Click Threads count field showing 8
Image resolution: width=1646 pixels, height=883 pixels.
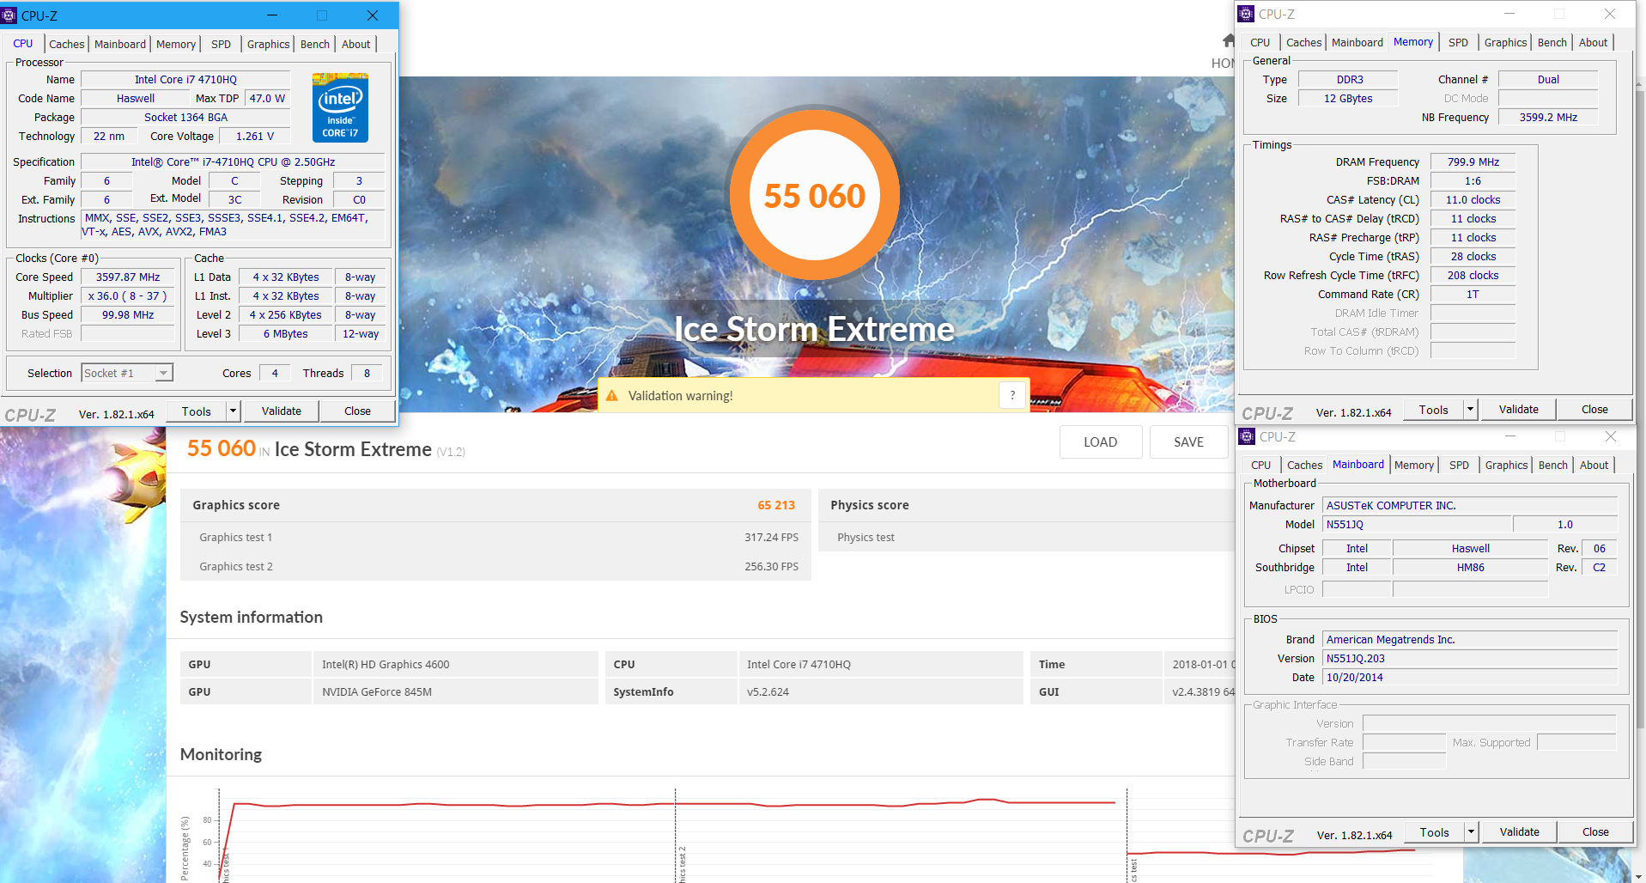tap(367, 374)
